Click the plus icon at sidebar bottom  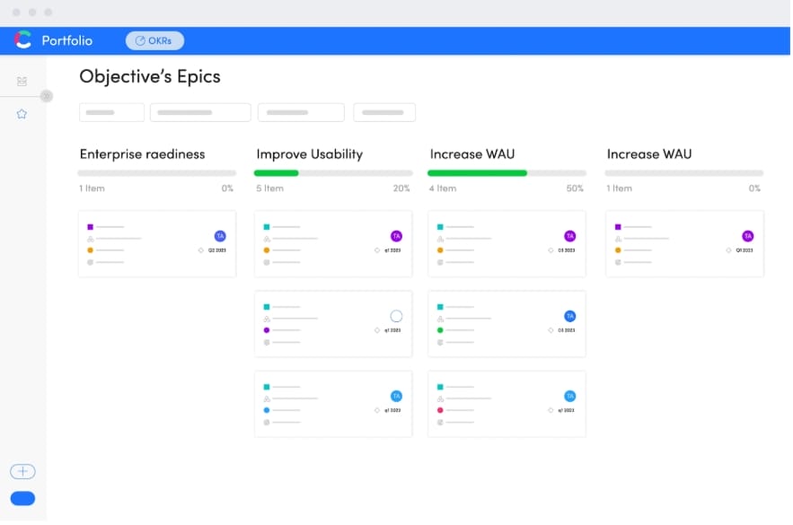[x=22, y=471]
